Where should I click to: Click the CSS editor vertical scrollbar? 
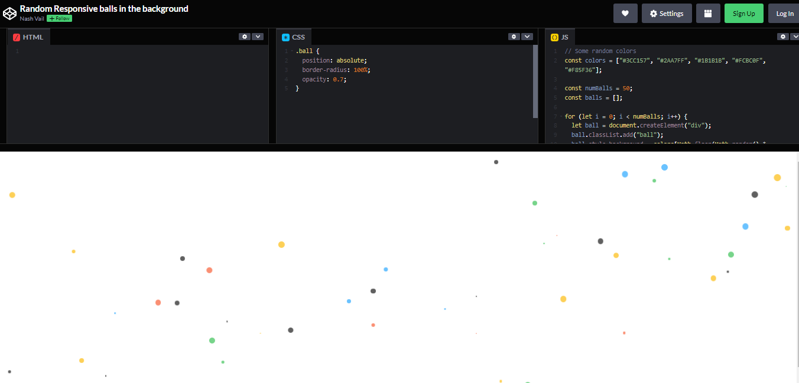click(535, 81)
